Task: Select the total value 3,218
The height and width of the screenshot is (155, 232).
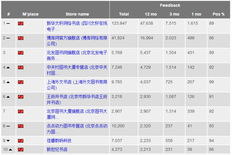Action: [117, 97]
